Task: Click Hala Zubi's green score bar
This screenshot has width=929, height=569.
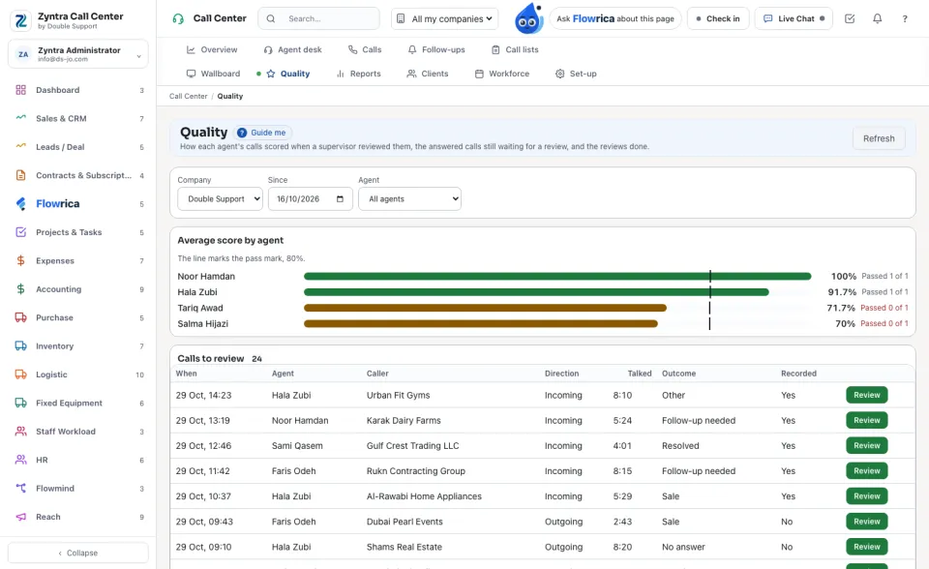Action: point(536,292)
